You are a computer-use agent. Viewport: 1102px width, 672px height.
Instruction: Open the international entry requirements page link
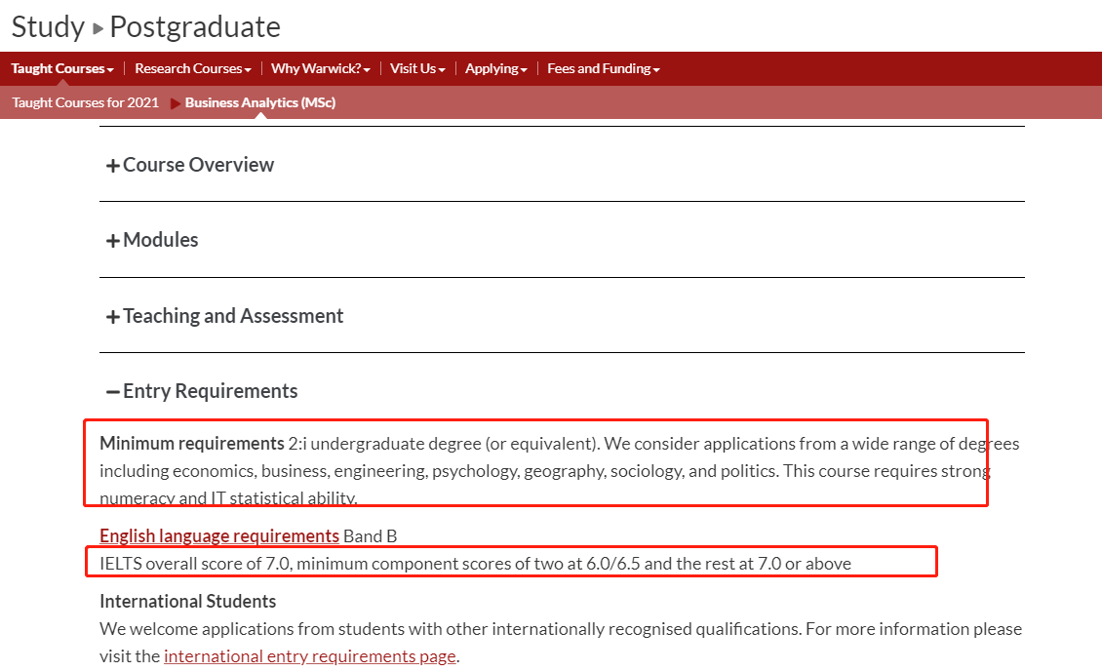click(310, 656)
